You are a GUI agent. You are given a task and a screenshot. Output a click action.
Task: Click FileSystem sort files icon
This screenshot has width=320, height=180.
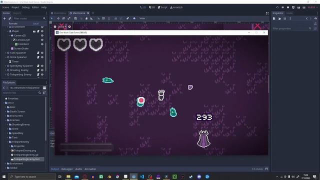tap(44, 93)
